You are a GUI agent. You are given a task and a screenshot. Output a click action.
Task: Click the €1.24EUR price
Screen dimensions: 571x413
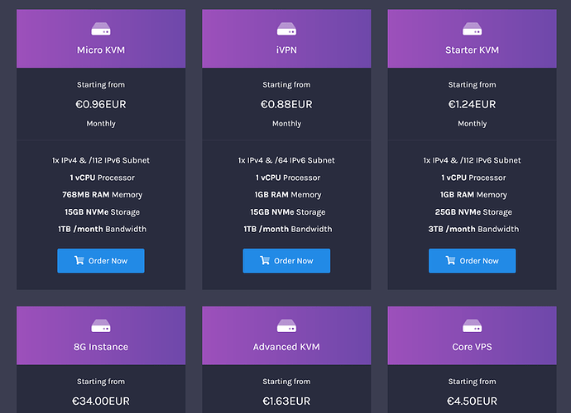click(x=472, y=104)
